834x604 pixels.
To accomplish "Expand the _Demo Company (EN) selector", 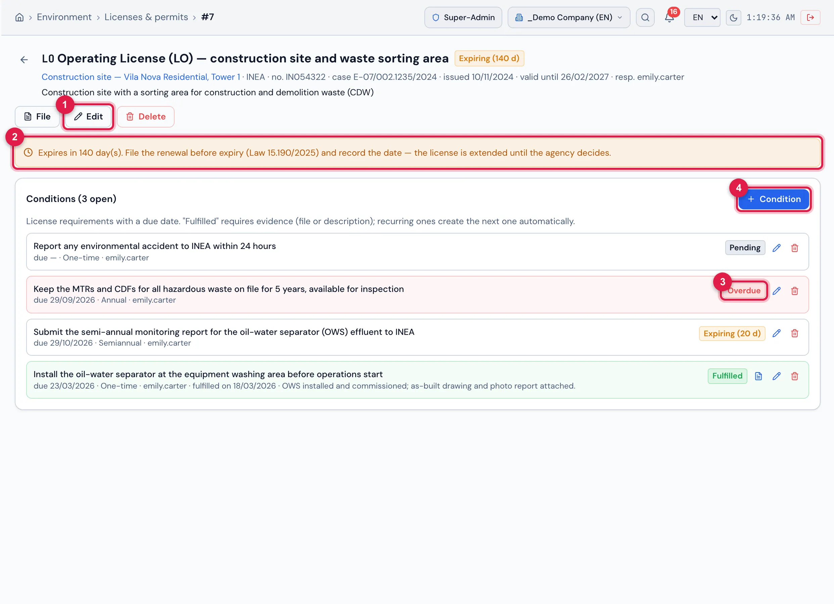I will click(568, 17).
